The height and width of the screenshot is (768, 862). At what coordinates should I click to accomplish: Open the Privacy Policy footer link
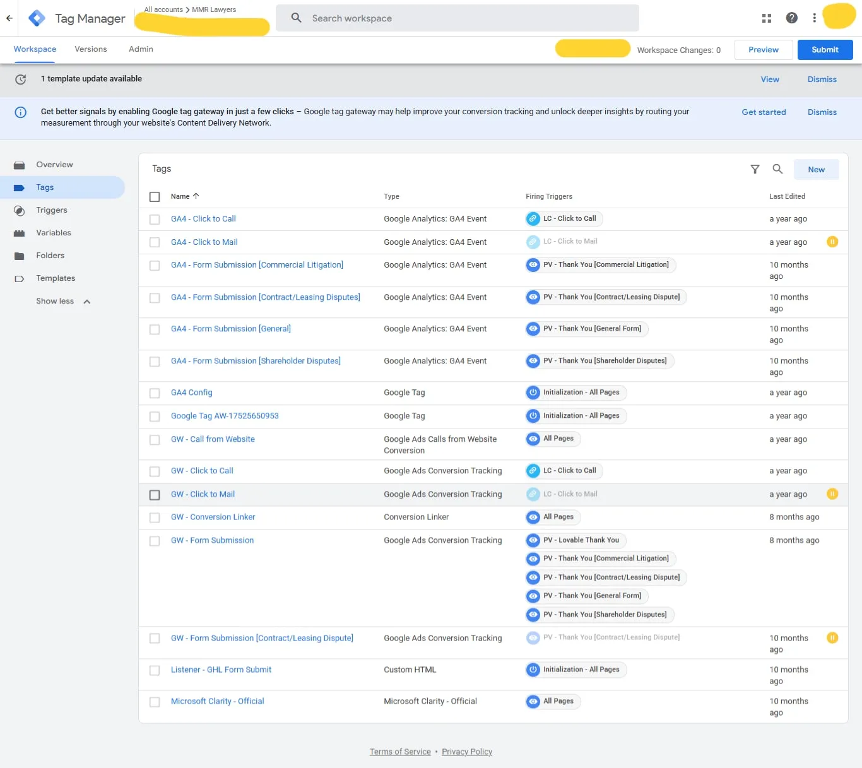click(467, 752)
